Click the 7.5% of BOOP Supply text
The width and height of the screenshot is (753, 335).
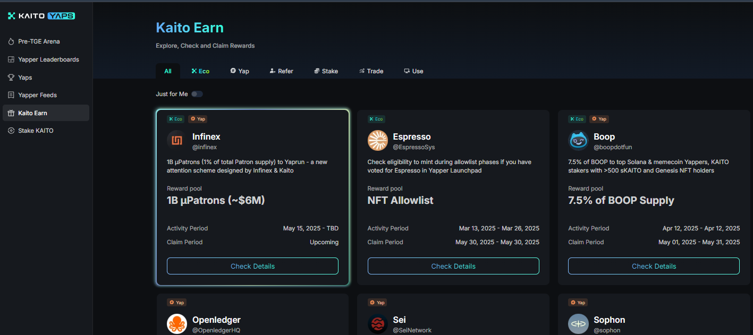(x=621, y=201)
